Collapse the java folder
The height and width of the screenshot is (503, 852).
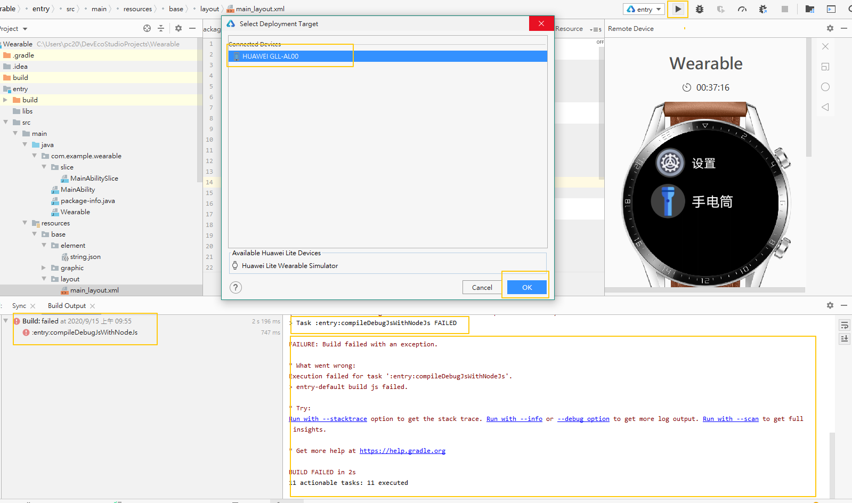click(x=25, y=144)
